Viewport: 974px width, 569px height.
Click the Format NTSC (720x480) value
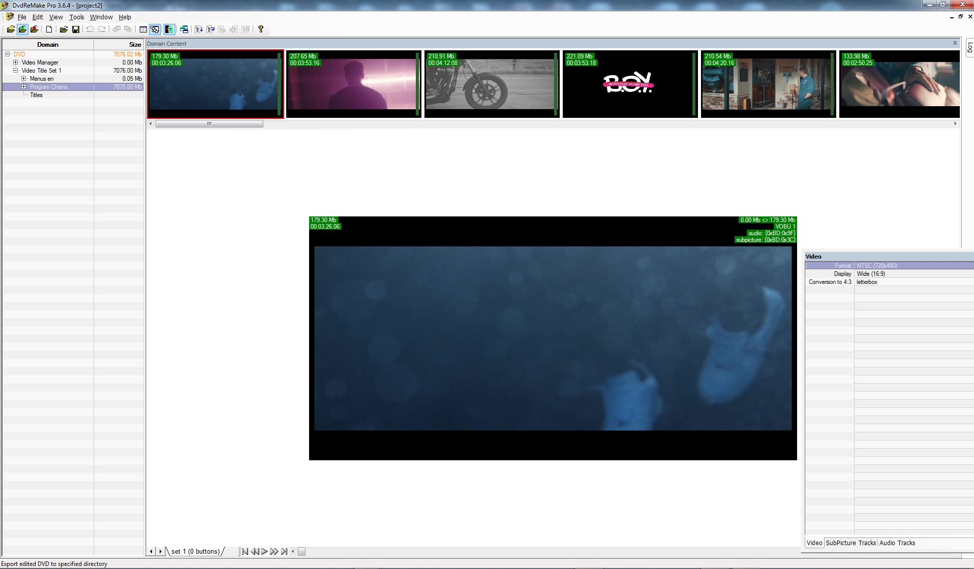pyautogui.click(x=914, y=266)
